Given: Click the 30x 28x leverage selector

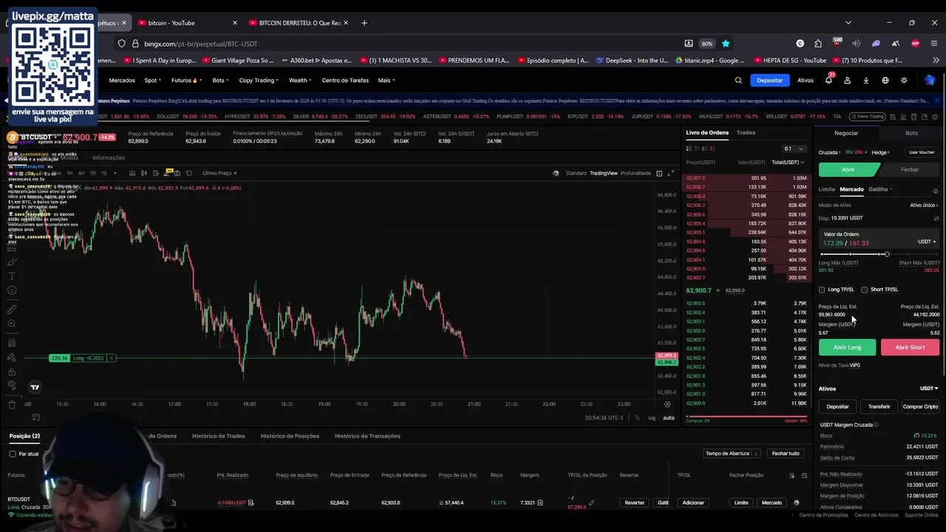Looking at the screenshot, I should 854,152.
